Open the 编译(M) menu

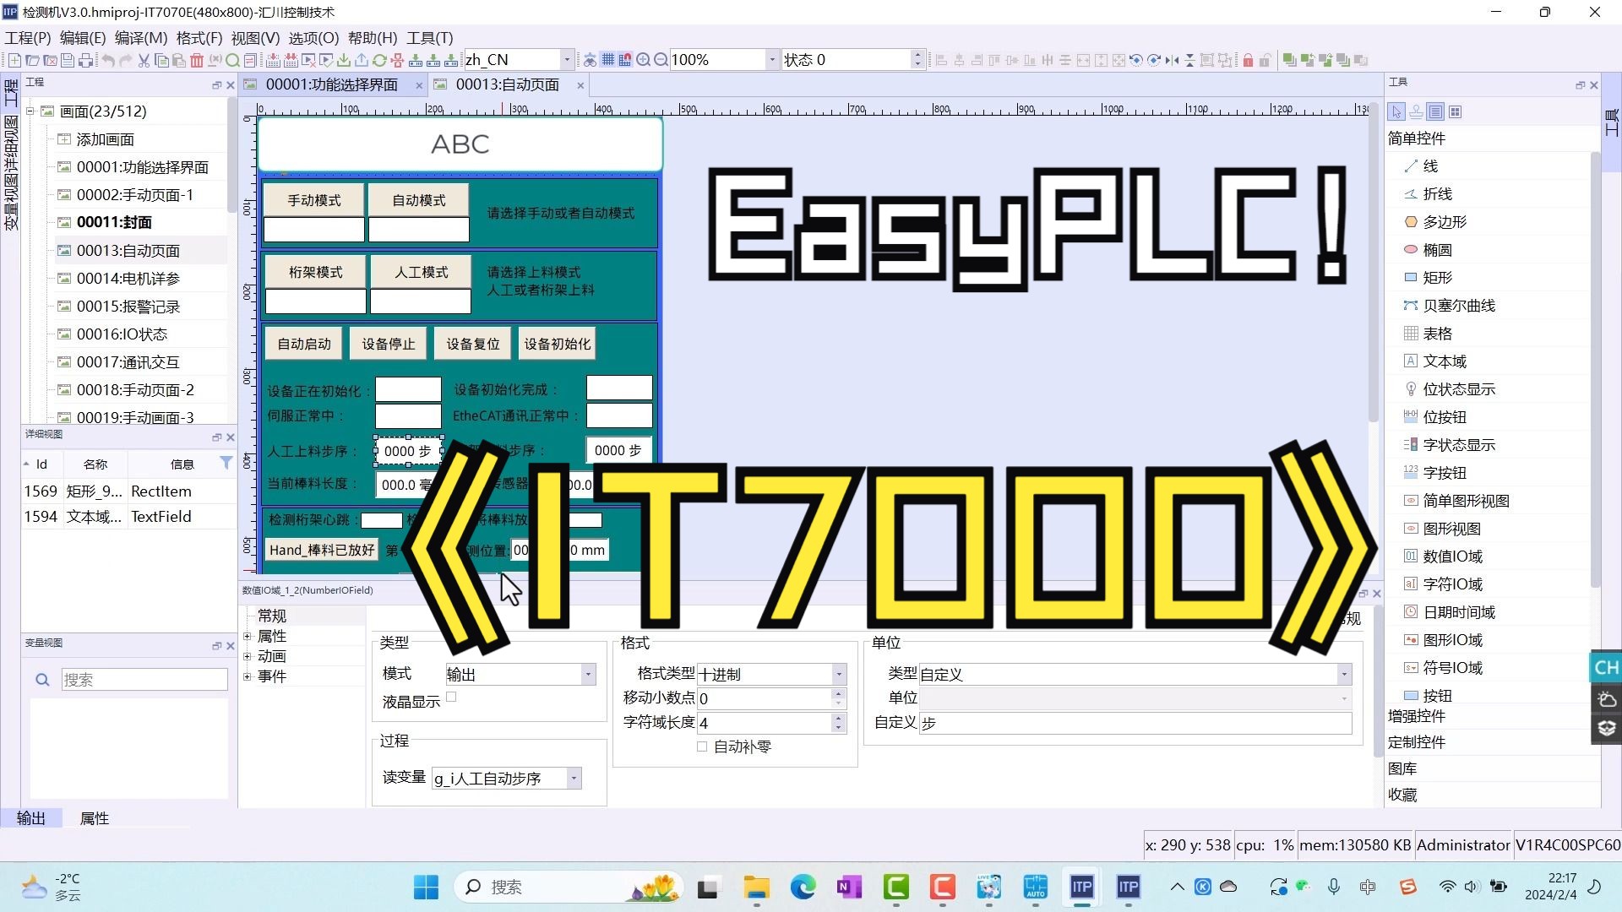[x=141, y=38]
